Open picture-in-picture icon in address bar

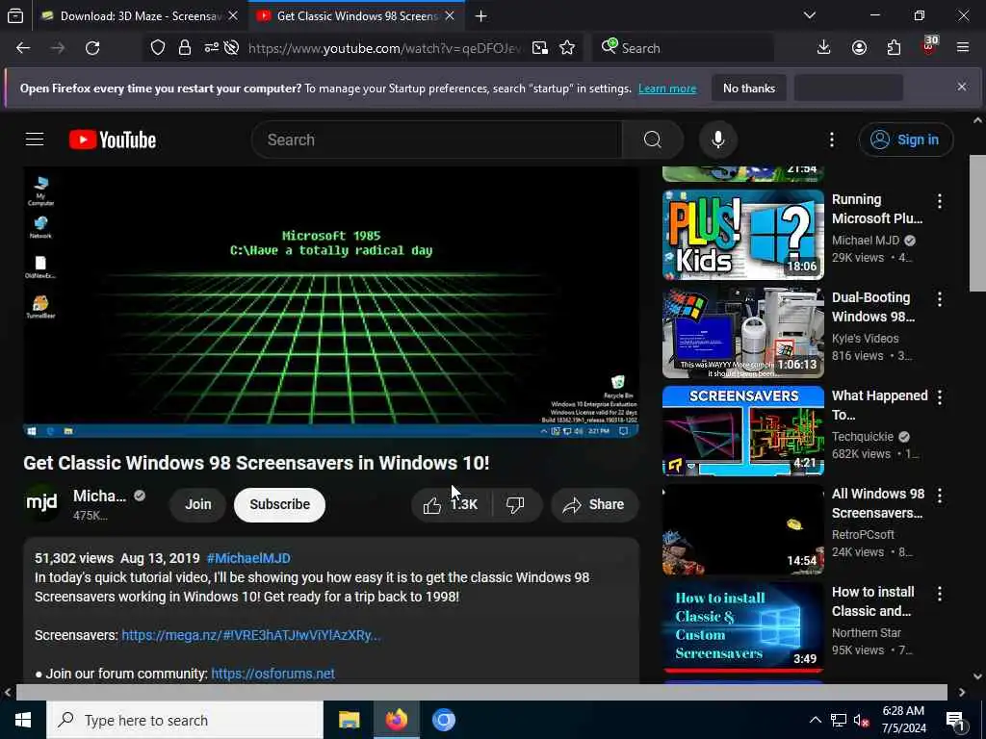pyautogui.click(x=539, y=48)
